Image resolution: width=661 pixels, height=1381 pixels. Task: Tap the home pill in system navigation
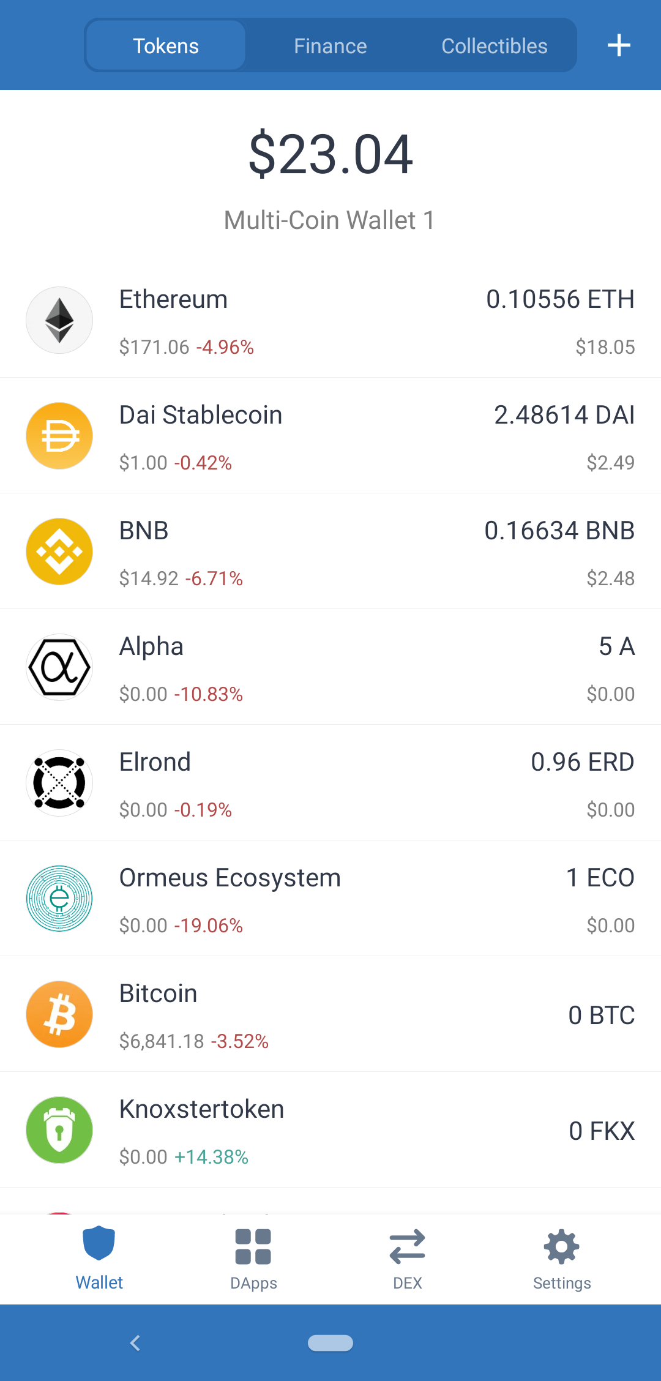tap(330, 1343)
